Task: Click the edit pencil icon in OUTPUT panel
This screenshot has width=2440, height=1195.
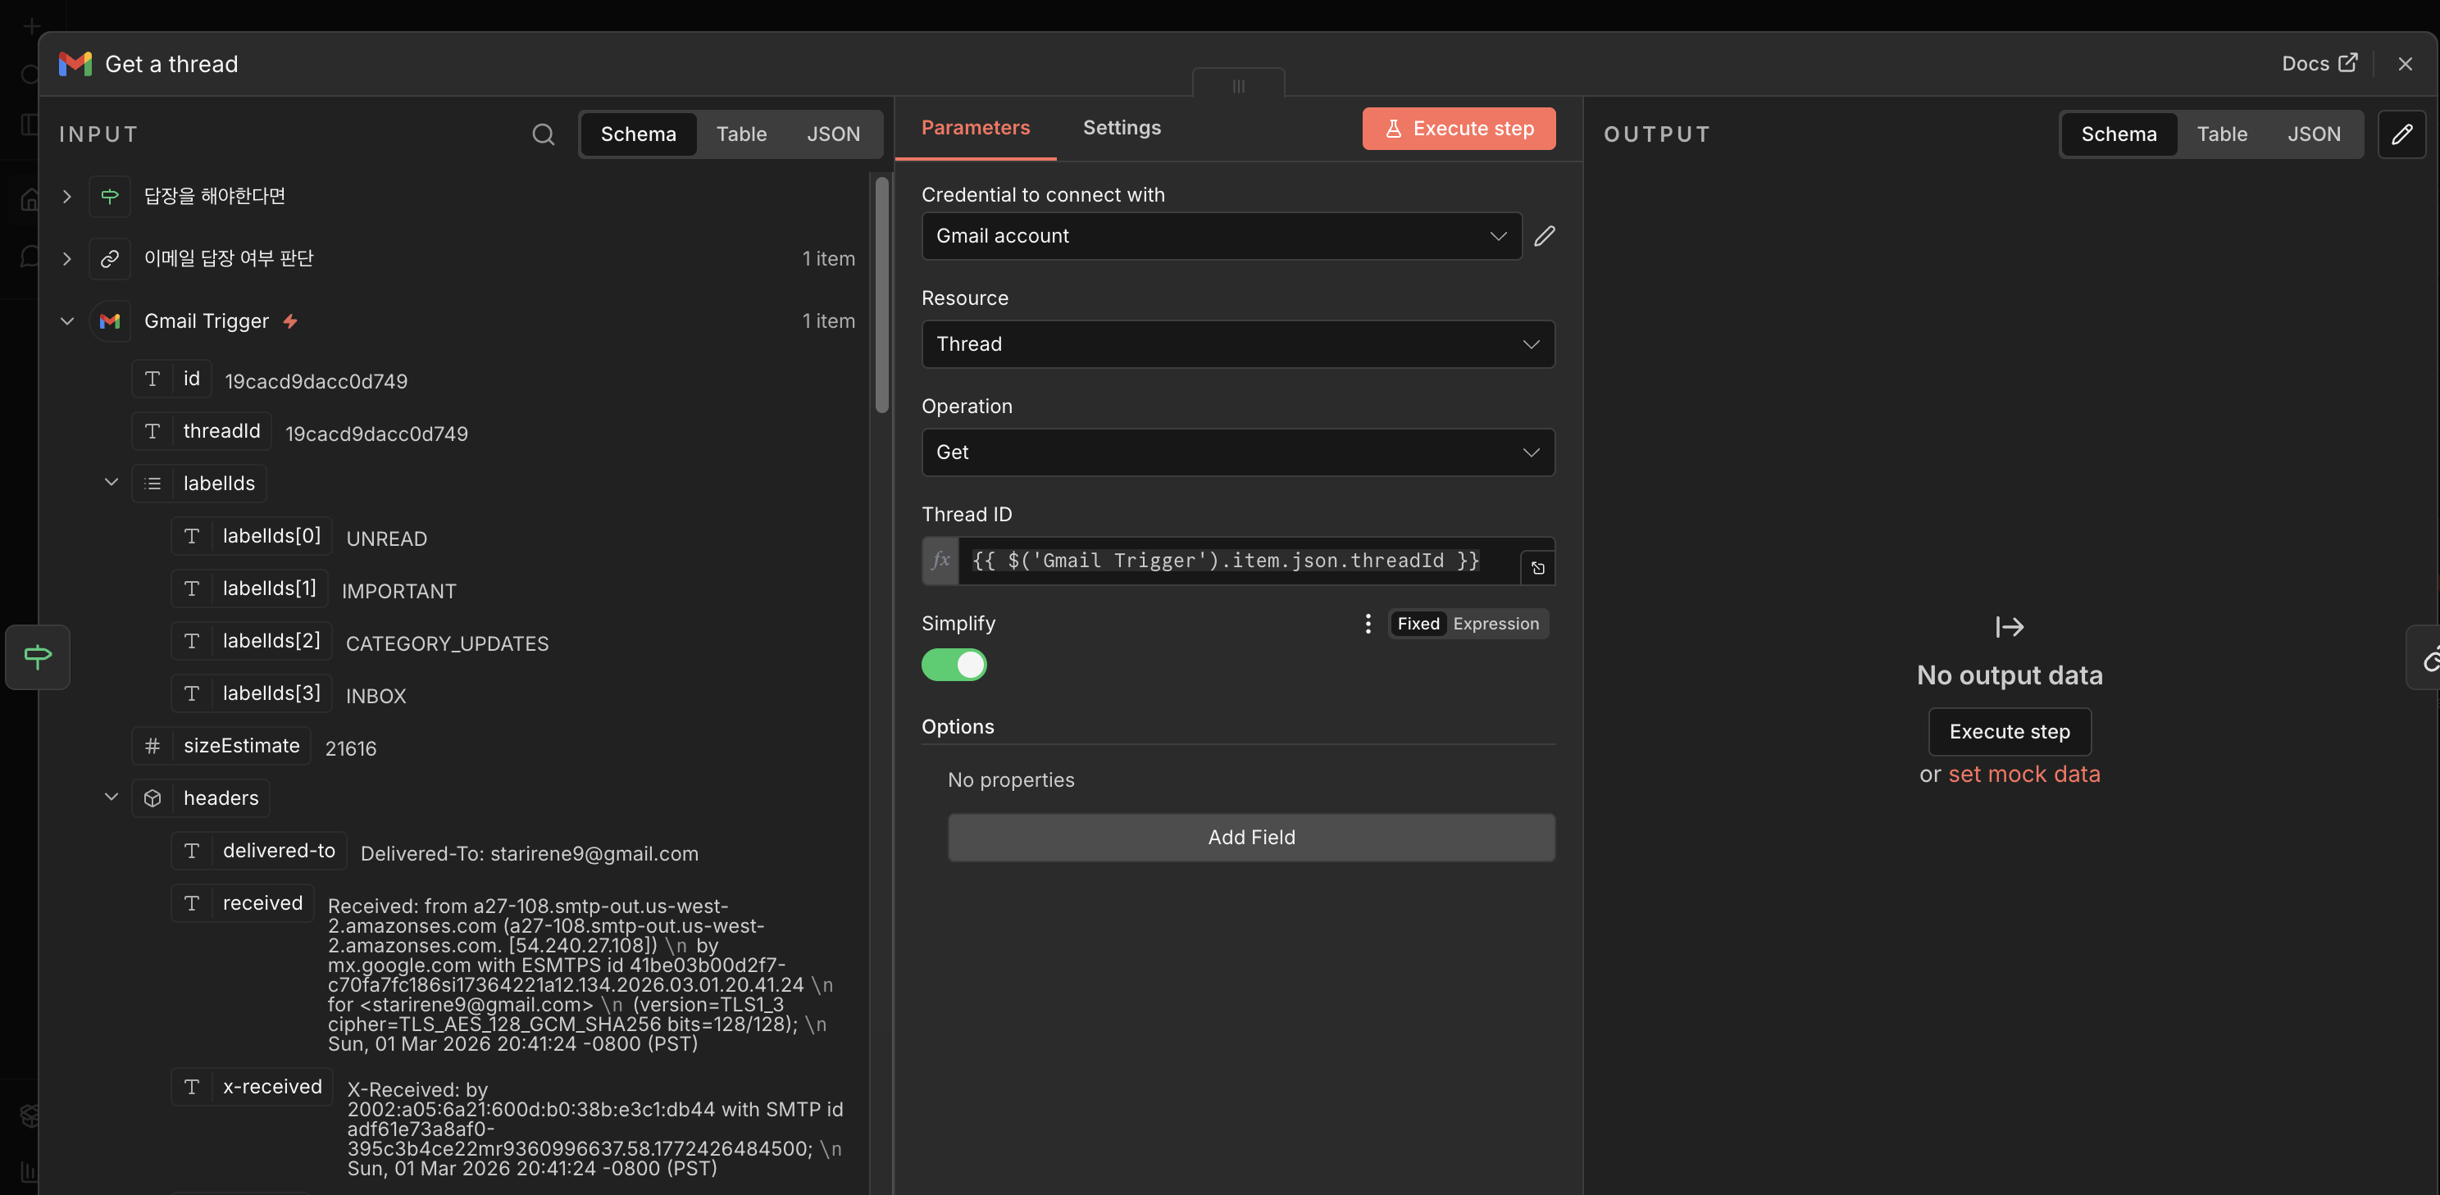Action: (2401, 134)
